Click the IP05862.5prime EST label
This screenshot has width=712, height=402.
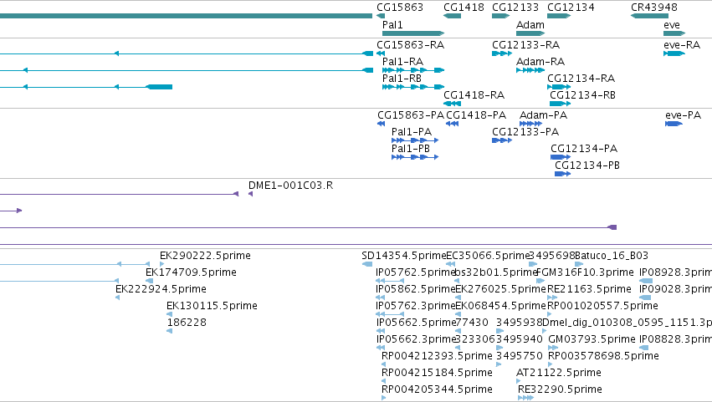(x=415, y=289)
